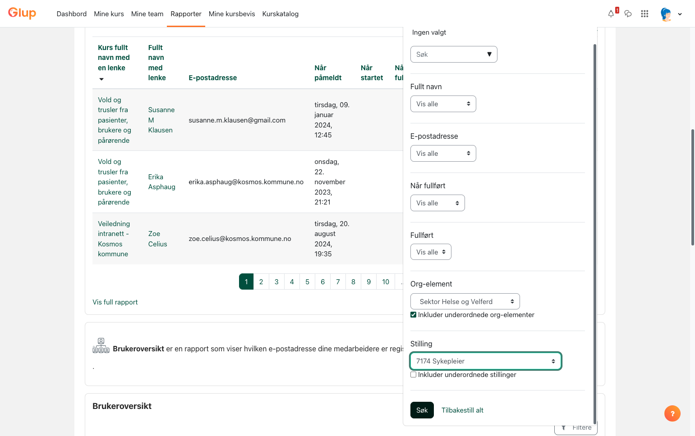Expand the user menu chevron
The height and width of the screenshot is (436, 695).
(680, 14)
